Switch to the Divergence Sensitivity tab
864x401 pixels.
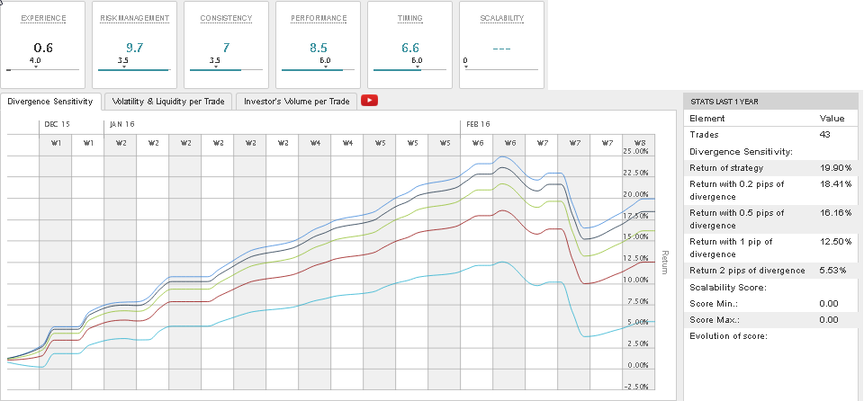pyautogui.click(x=49, y=102)
